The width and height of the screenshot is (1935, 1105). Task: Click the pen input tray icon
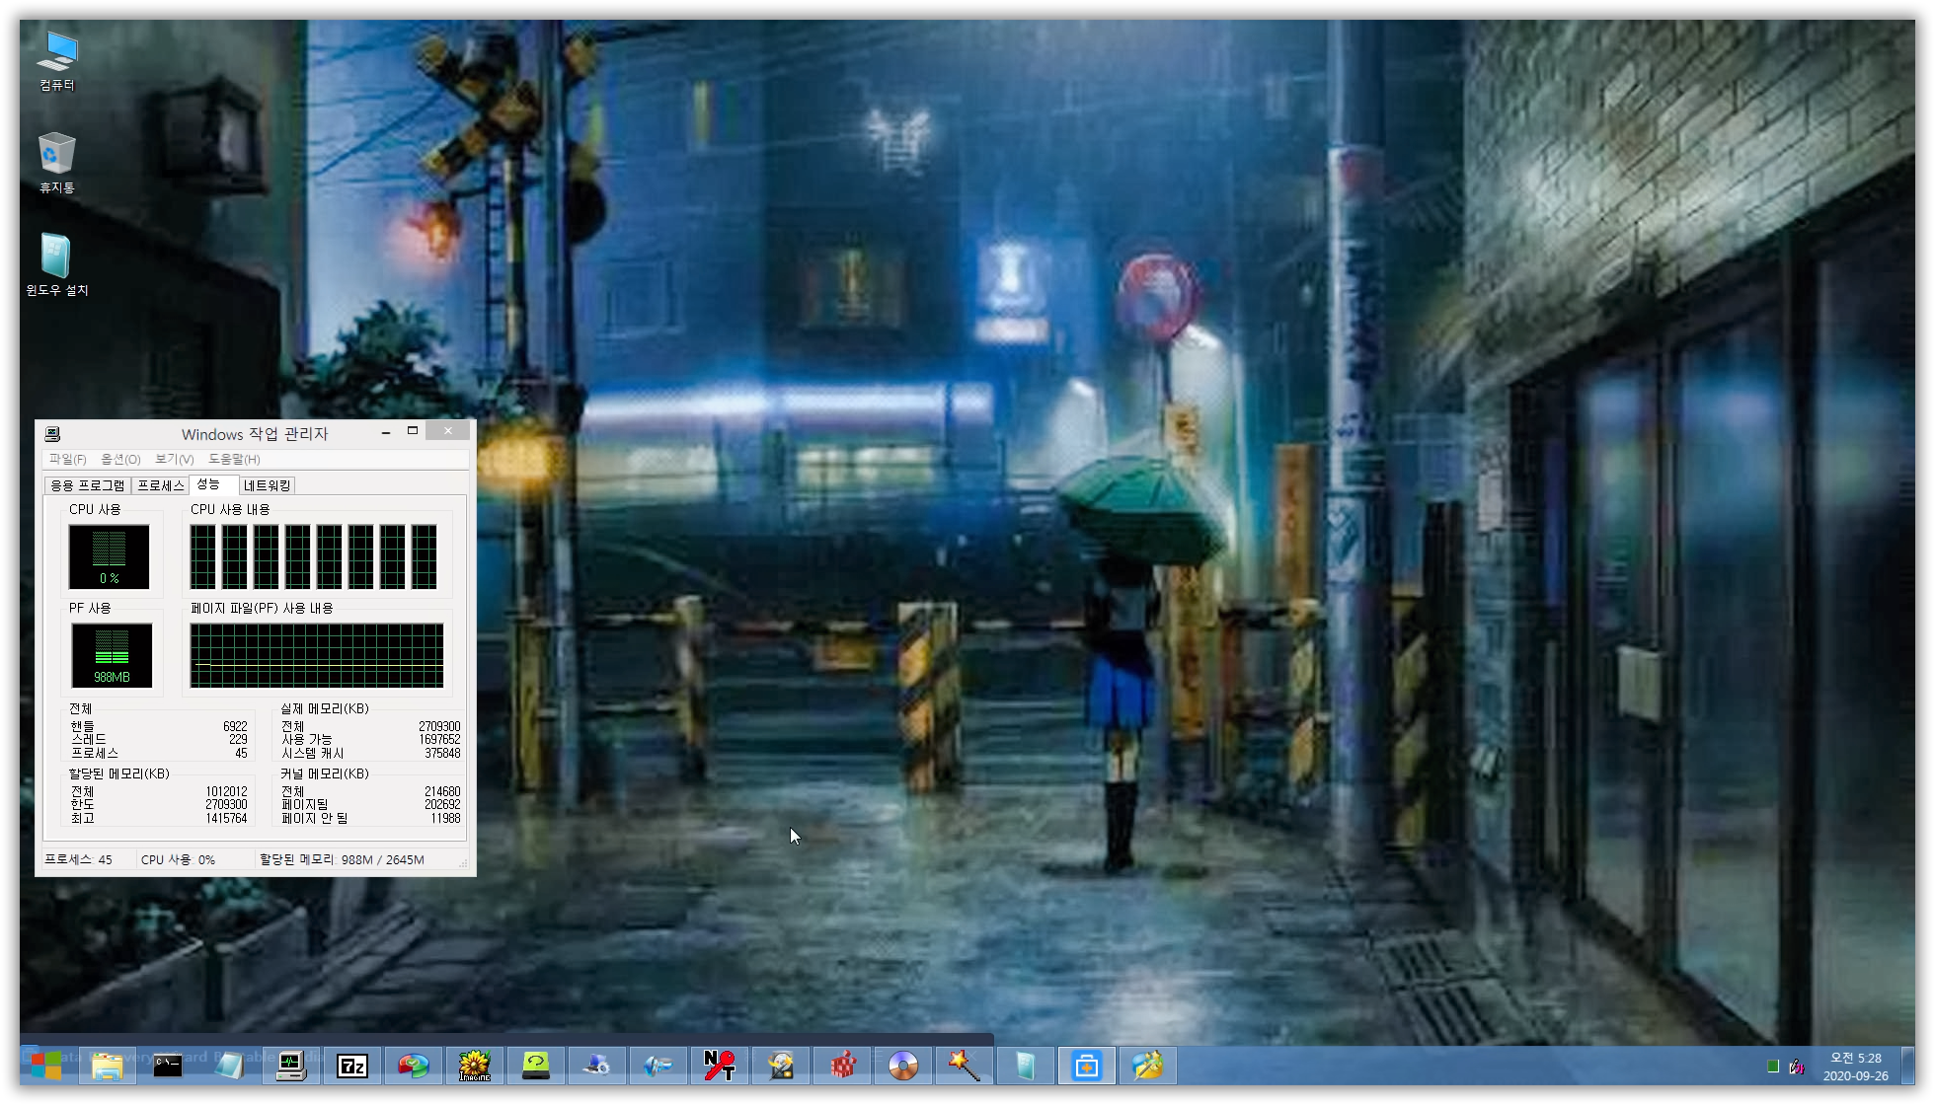[1797, 1066]
